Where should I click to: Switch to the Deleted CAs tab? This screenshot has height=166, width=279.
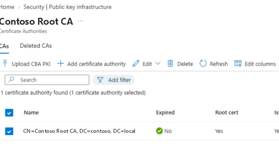pyautogui.click(x=36, y=46)
